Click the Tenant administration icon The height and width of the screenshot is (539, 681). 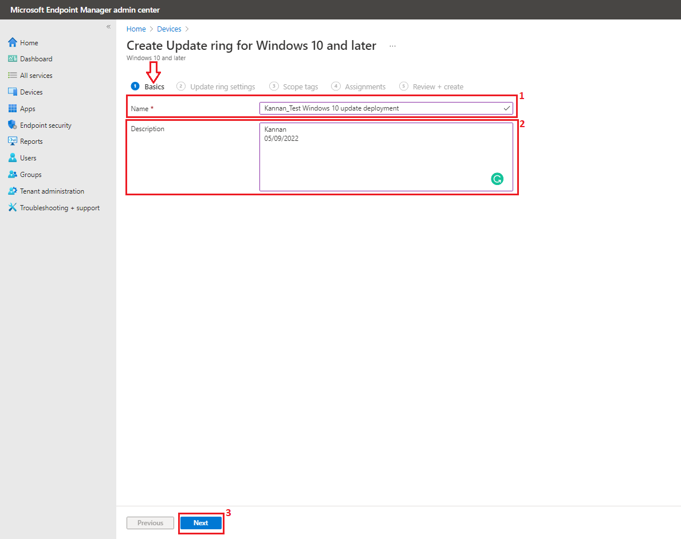coord(13,191)
